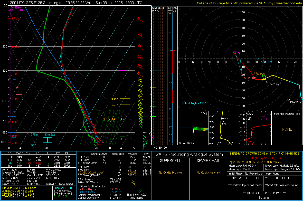Image resolution: width=303 pixels, height=201 pixels.
Task: Click the Bunkers Right = 353/22 kt line
Action: [x=100, y=189]
